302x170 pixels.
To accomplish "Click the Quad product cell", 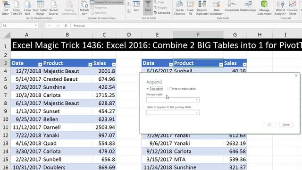I will (x=67, y=144).
